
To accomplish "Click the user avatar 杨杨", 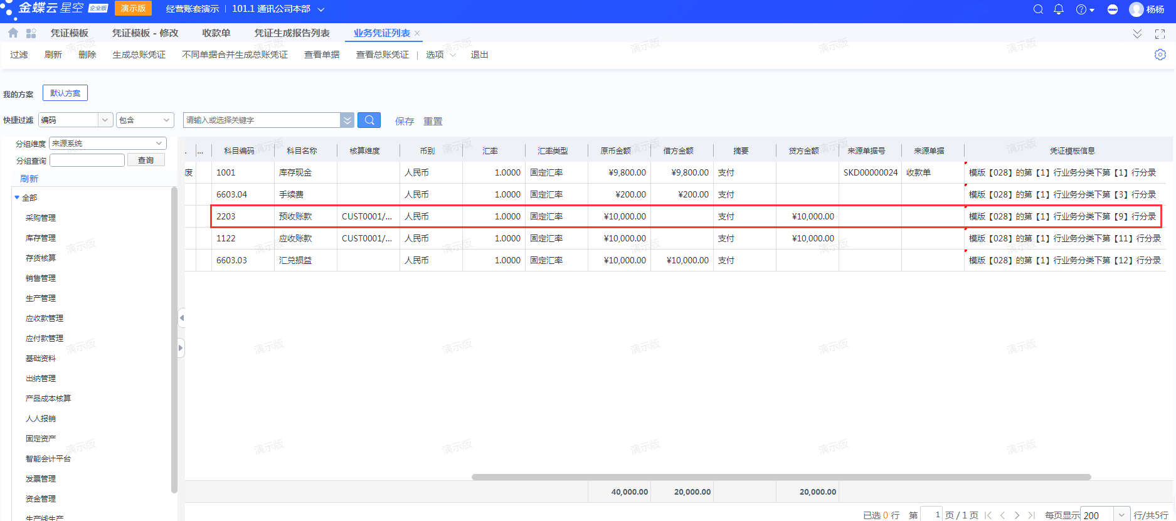I will (x=1147, y=9).
